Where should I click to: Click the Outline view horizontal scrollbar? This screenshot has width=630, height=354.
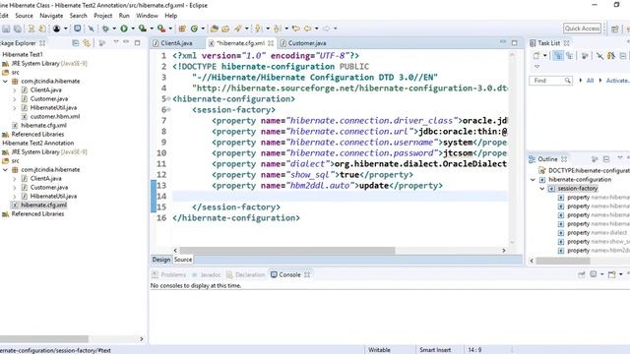tap(563, 261)
